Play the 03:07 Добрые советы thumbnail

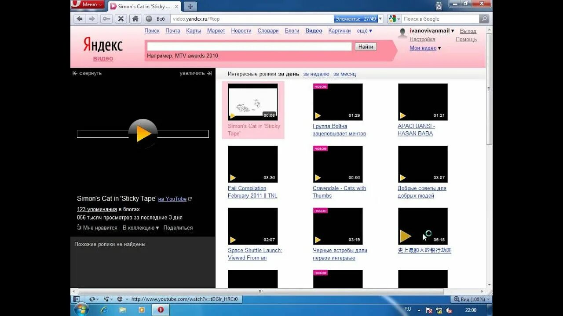coord(423,164)
